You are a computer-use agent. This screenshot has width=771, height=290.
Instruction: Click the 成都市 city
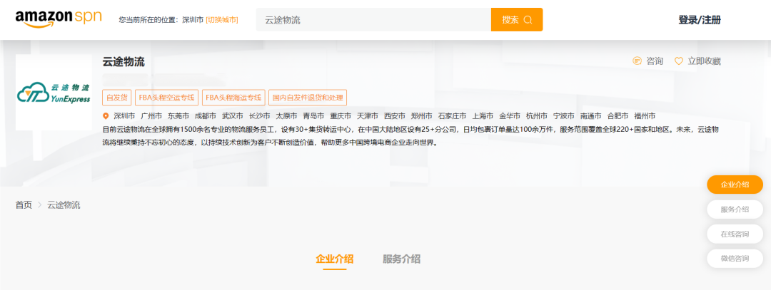(205, 116)
